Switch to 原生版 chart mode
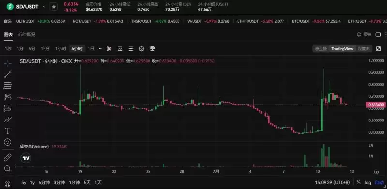Image resolution: width=387 pixels, height=189 pixels. pyautogui.click(x=321, y=49)
